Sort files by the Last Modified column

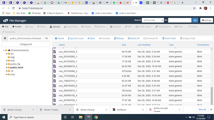point(144,45)
